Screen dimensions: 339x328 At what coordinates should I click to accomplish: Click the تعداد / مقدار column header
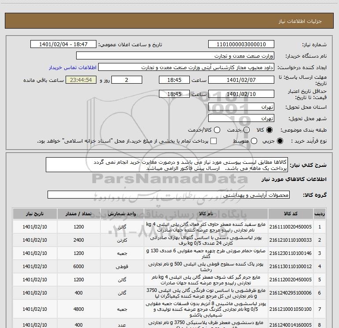tap(79, 214)
